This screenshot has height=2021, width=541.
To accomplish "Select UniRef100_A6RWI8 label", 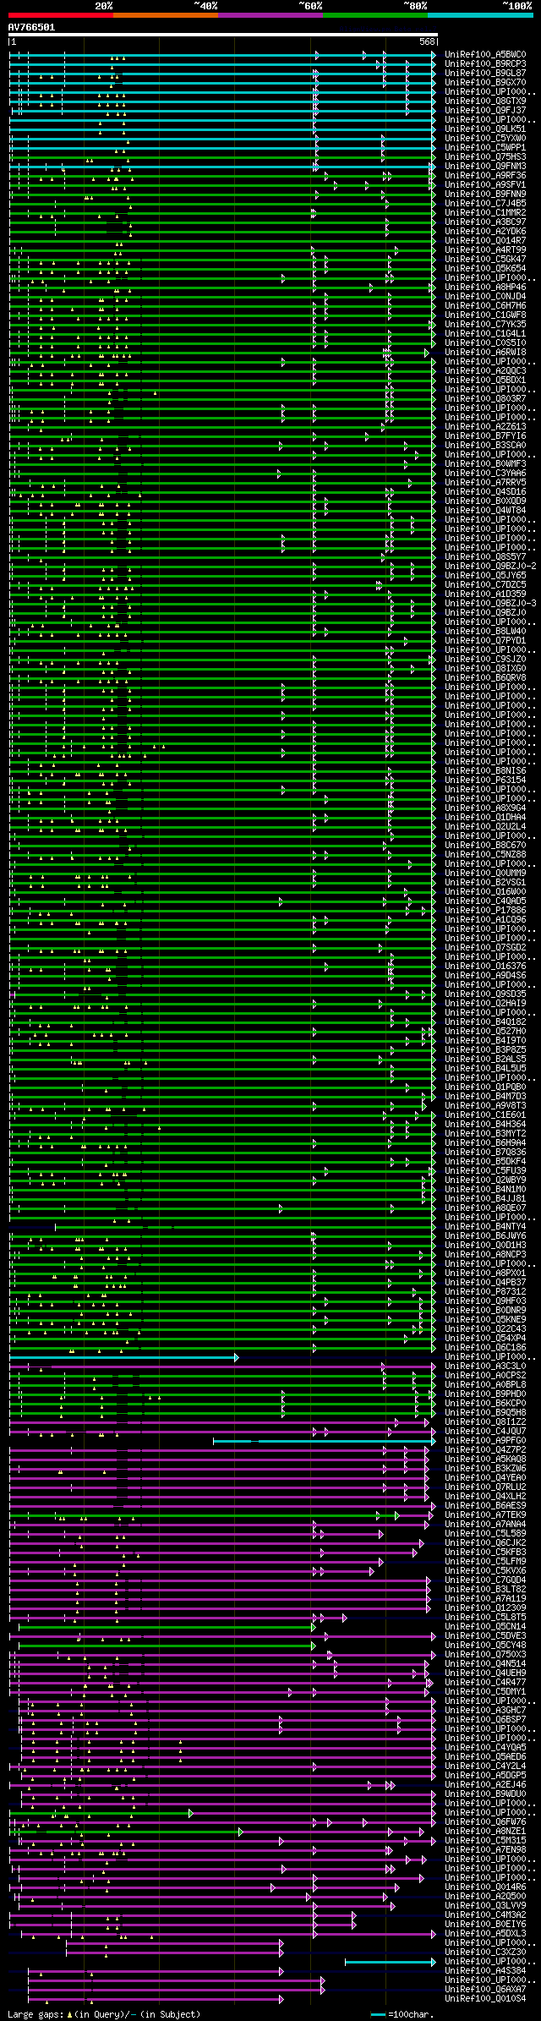I will [x=485, y=353].
